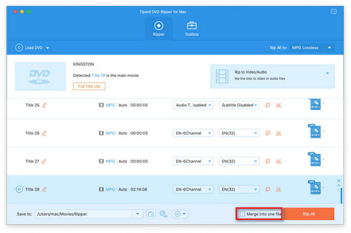Screen dimensions: 351x233
Task: Open the settings gear dropdown
Action: (x=180, y=214)
